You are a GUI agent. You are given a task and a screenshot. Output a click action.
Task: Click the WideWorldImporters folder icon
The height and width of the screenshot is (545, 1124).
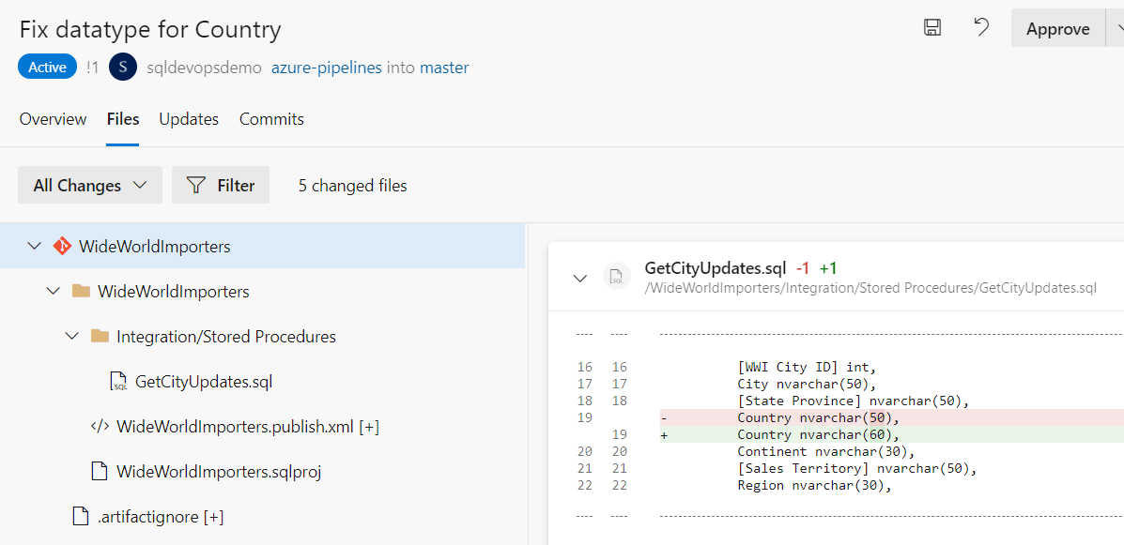tap(81, 292)
